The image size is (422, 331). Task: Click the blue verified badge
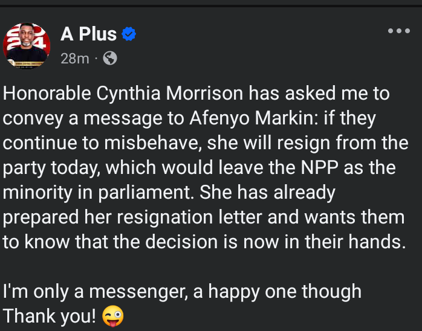coord(128,34)
